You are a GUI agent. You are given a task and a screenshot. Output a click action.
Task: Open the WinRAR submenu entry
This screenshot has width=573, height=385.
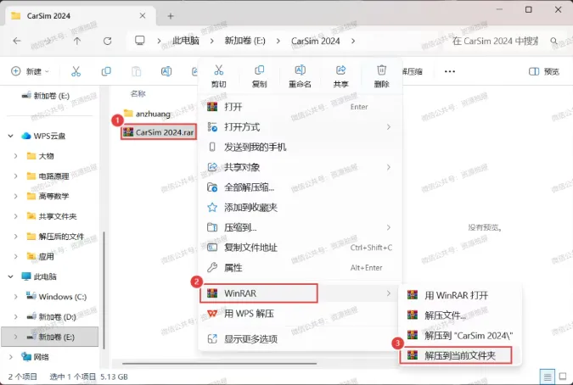pos(300,293)
